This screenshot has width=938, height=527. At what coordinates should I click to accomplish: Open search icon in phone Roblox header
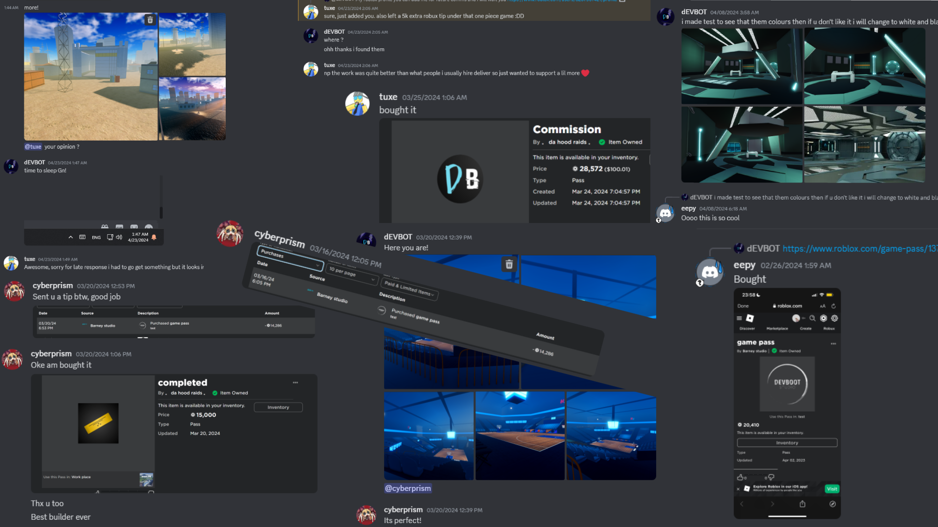point(812,318)
